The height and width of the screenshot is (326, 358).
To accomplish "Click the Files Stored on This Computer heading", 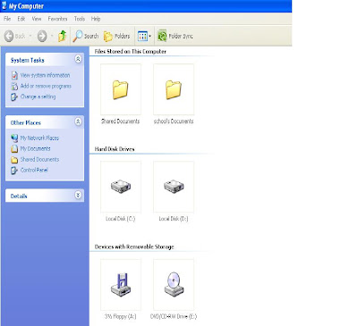I will (x=130, y=52).
